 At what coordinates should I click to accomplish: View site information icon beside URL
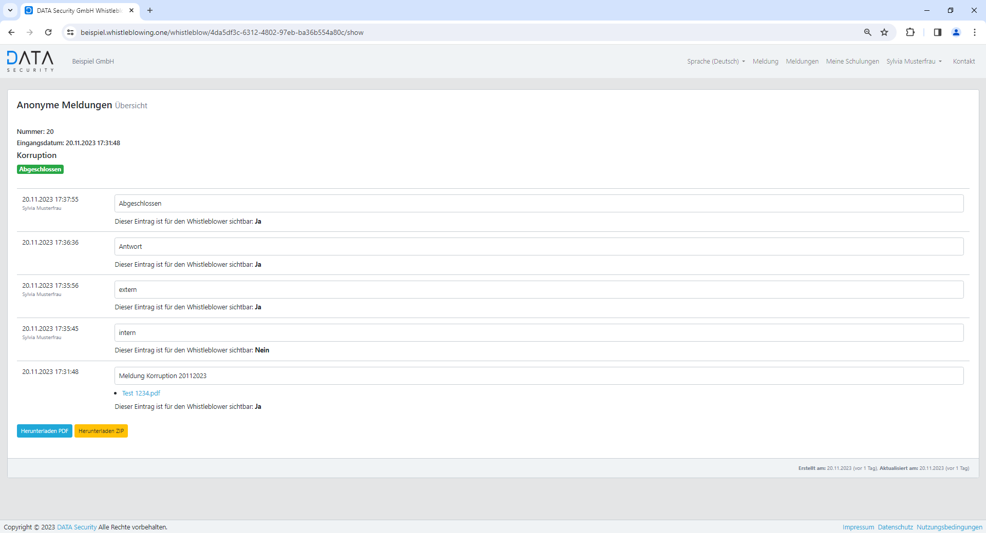click(70, 32)
